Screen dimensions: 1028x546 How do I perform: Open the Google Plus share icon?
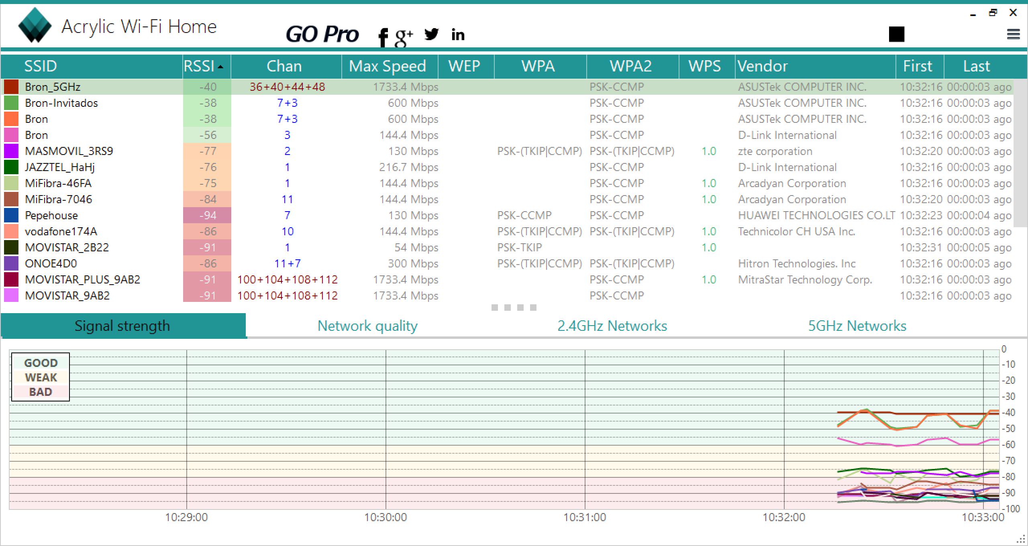(x=403, y=37)
